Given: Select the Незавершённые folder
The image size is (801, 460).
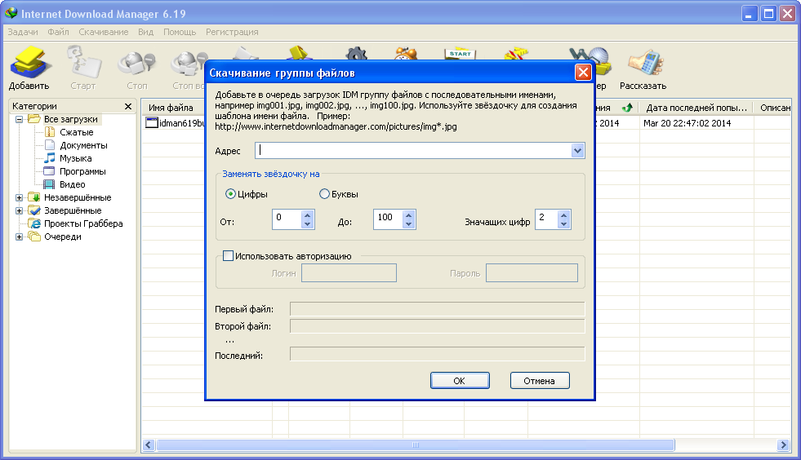Looking at the screenshot, I should 78,197.
